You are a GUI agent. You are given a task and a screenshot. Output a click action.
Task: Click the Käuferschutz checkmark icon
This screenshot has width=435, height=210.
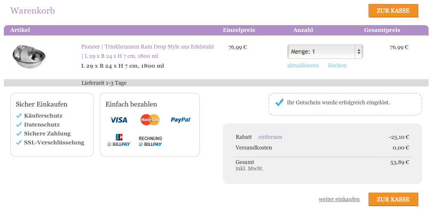pos(19,116)
